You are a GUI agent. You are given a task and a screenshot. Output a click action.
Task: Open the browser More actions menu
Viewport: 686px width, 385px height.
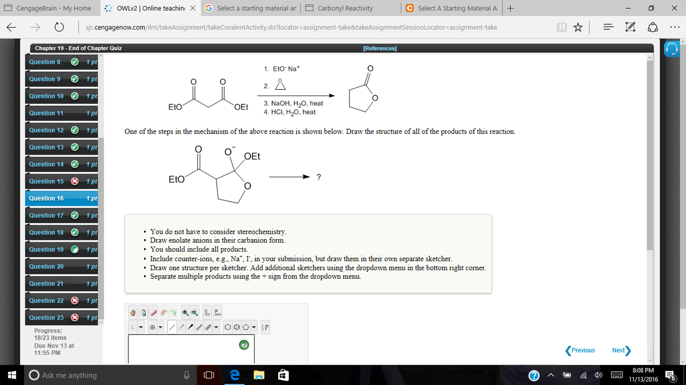click(x=675, y=27)
